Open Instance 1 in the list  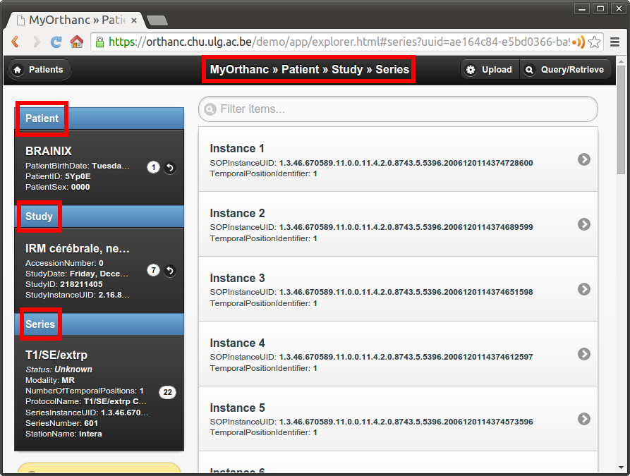pyautogui.click(x=398, y=159)
